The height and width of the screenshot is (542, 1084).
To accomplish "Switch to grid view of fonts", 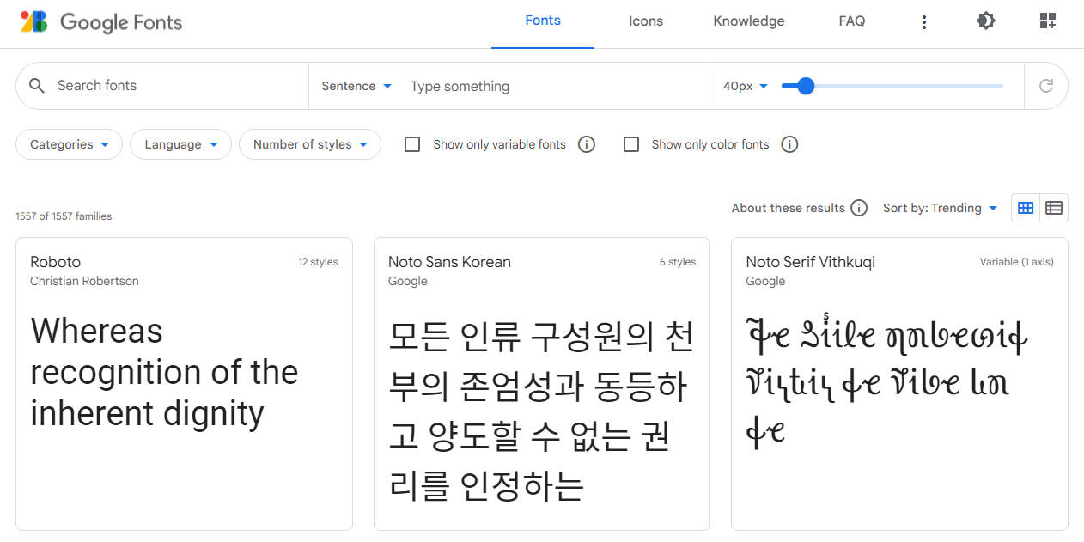I will (x=1026, y=208).
